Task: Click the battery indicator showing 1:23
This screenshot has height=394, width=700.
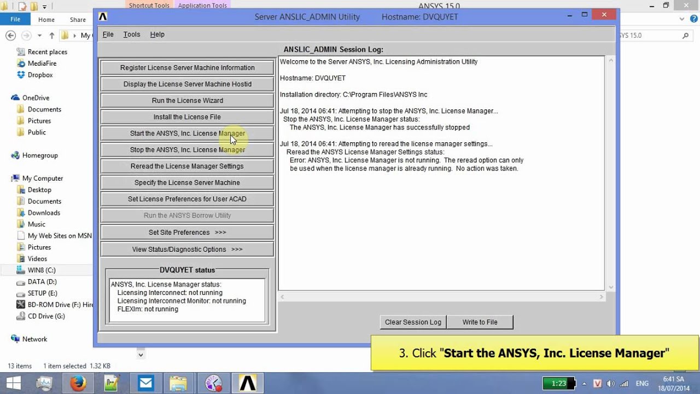Action: 559,384
